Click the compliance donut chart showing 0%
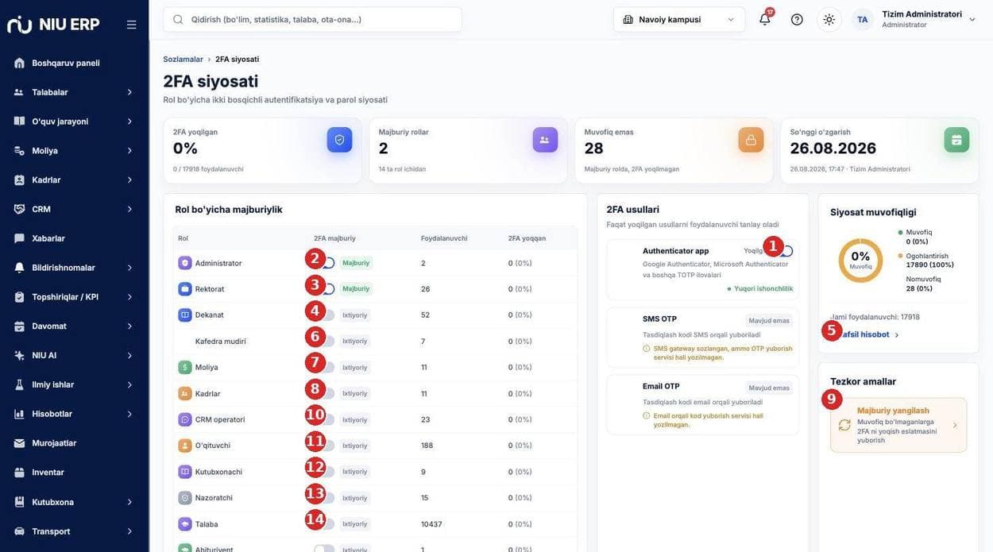 pyautogui.click(x=860, y=261)
